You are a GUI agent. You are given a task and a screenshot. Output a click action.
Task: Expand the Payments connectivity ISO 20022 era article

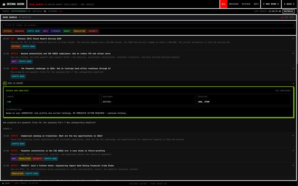pyautogui.click(x=293, y=151)
